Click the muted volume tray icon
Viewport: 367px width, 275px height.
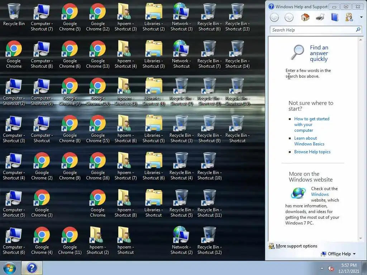[x=331, y=269]
